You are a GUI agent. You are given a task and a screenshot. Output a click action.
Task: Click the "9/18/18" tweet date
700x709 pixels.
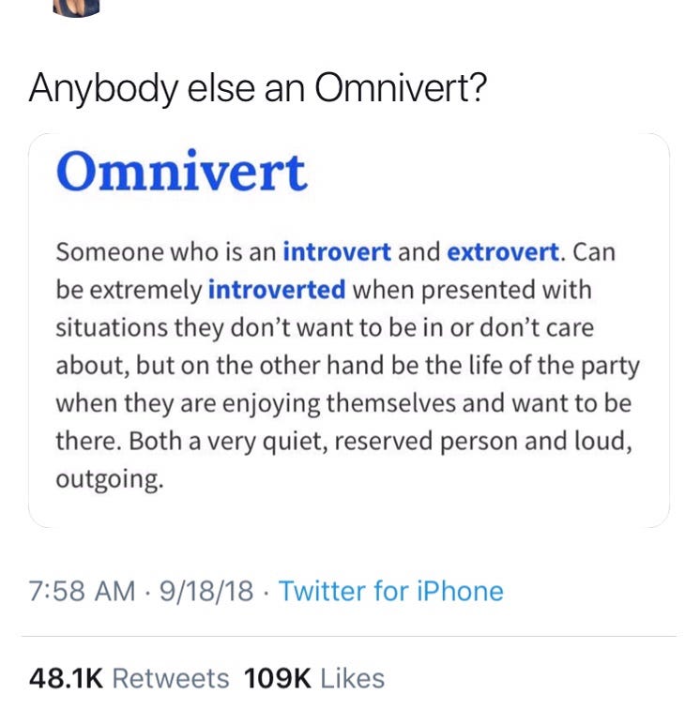(x=205, y=591)
